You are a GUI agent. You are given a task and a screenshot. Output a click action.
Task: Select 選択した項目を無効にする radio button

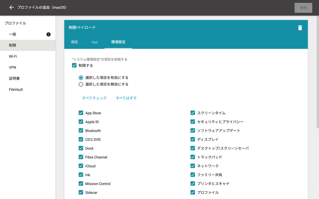(81, 84)
